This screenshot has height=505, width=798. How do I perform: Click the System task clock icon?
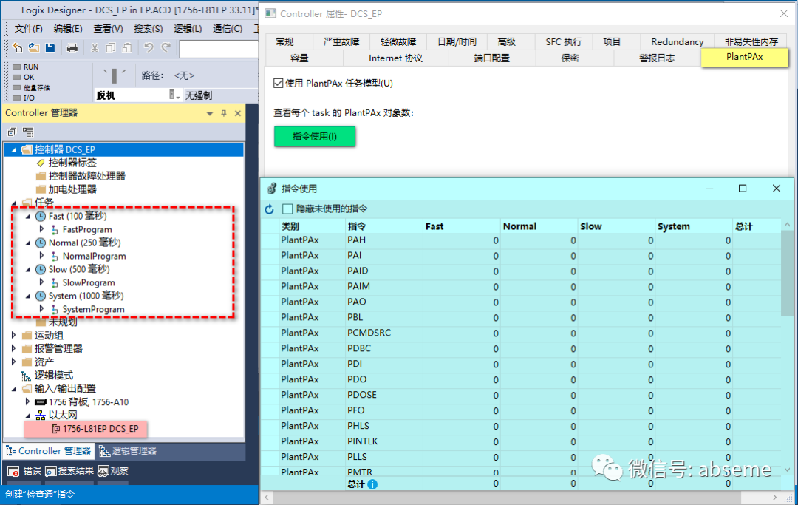[x=40, y=296]
